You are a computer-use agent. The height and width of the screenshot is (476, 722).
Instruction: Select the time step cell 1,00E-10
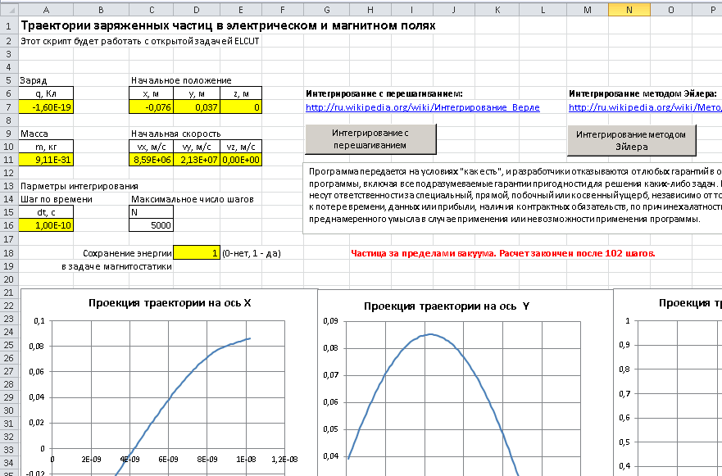point(46,225)
